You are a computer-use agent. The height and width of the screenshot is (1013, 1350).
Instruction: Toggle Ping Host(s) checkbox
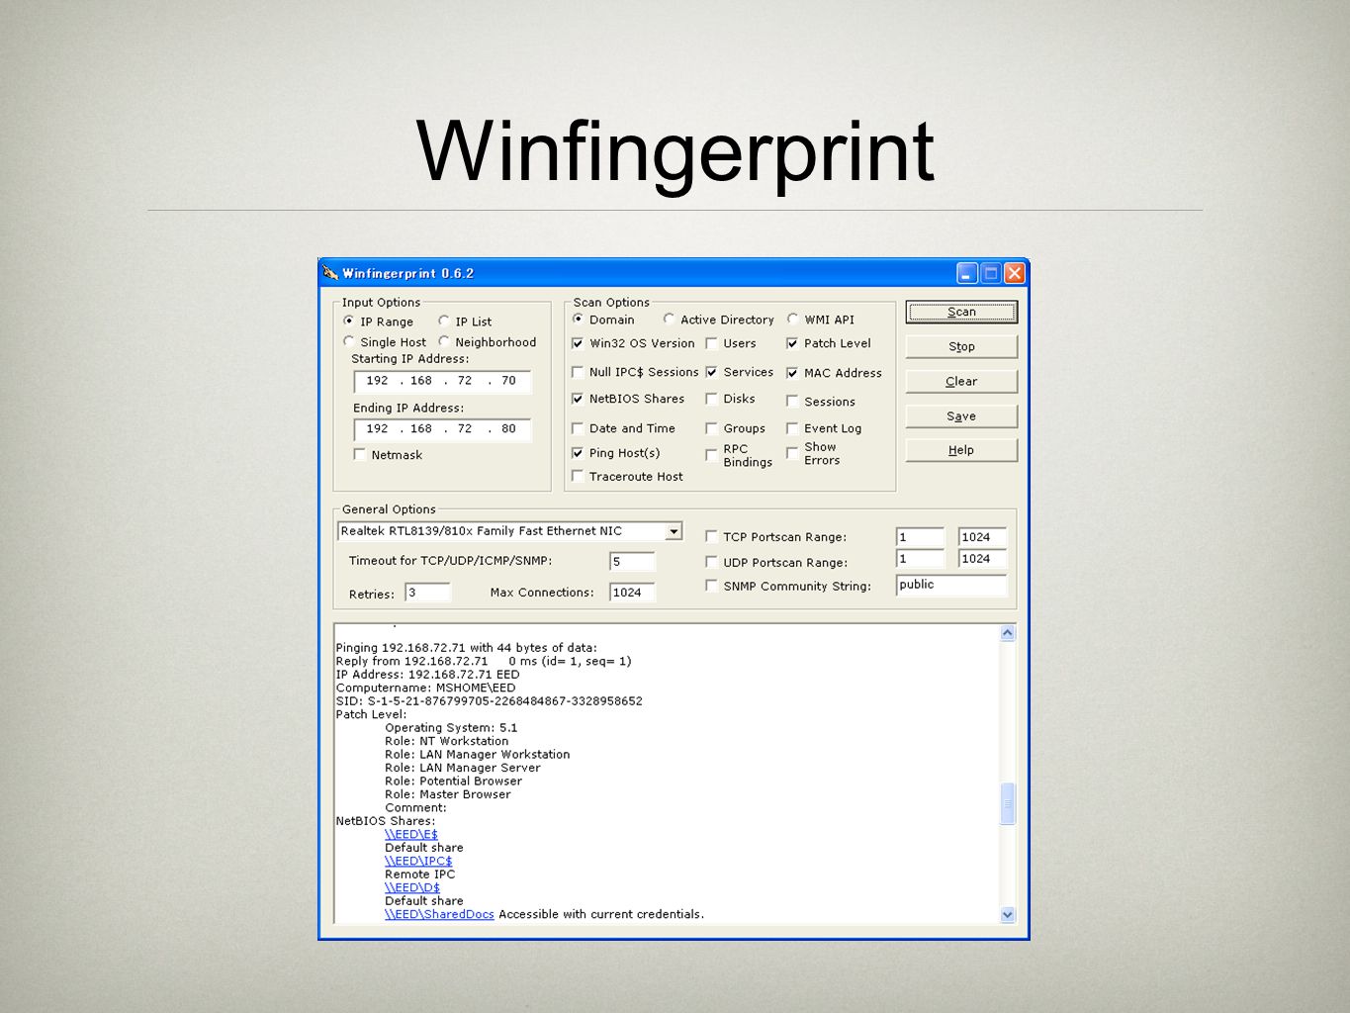(578, 453)
